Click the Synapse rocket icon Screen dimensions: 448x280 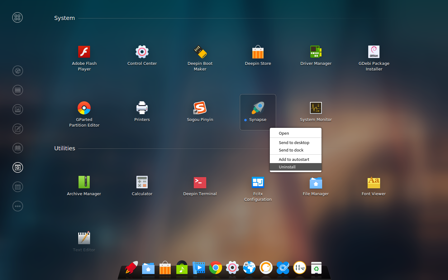point(258,108)
